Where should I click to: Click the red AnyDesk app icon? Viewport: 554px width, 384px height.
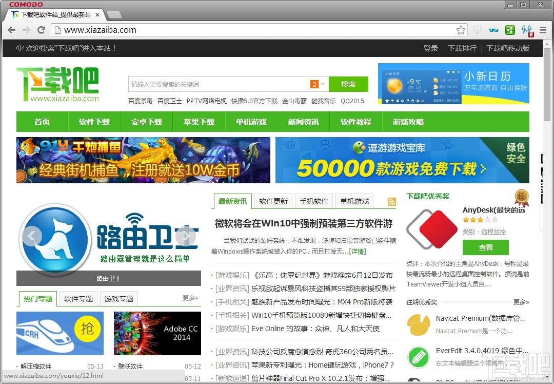pos(431,229)
